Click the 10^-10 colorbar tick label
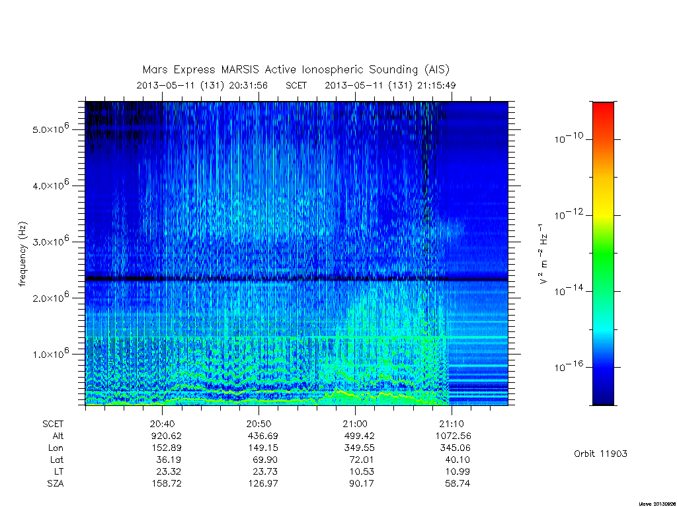677x507 pixels. (569, 138)
